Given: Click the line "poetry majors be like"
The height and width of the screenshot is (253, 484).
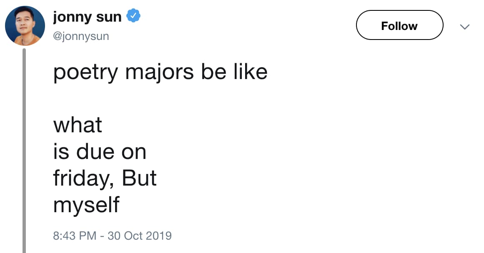Looking at the screenshot, I should click(160, 72).
